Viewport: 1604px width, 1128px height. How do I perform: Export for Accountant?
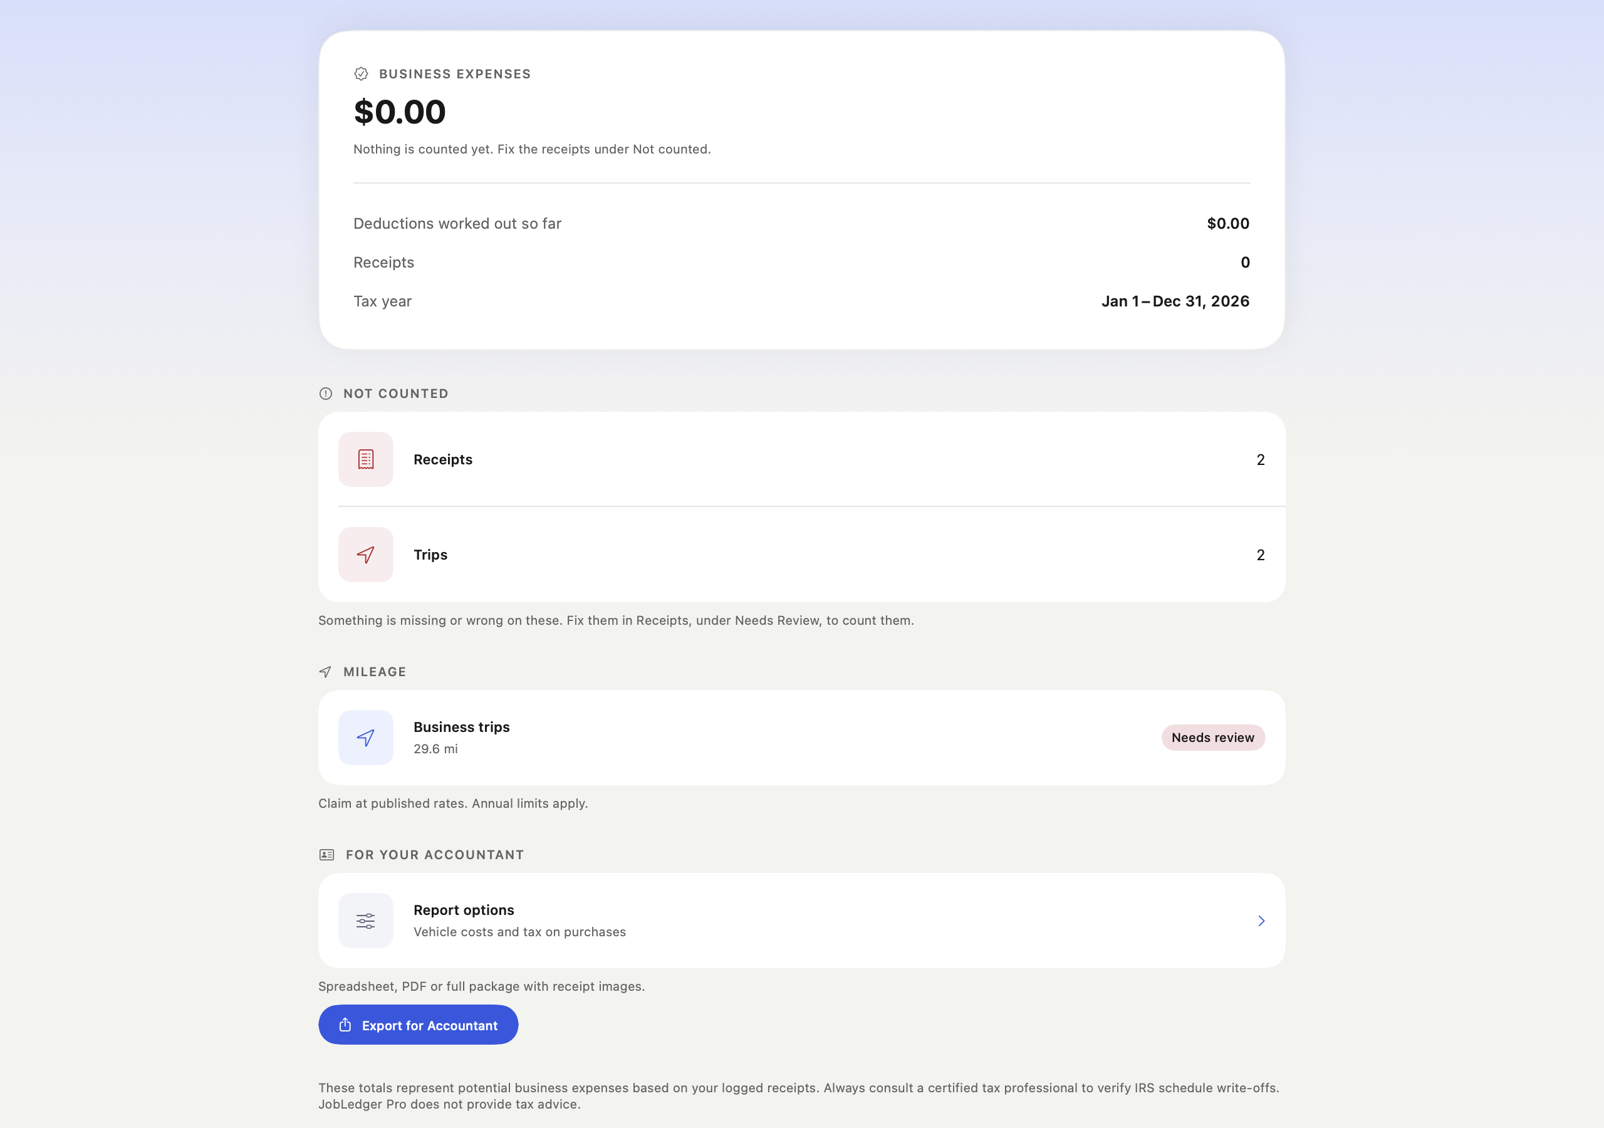pos(418,1025)
